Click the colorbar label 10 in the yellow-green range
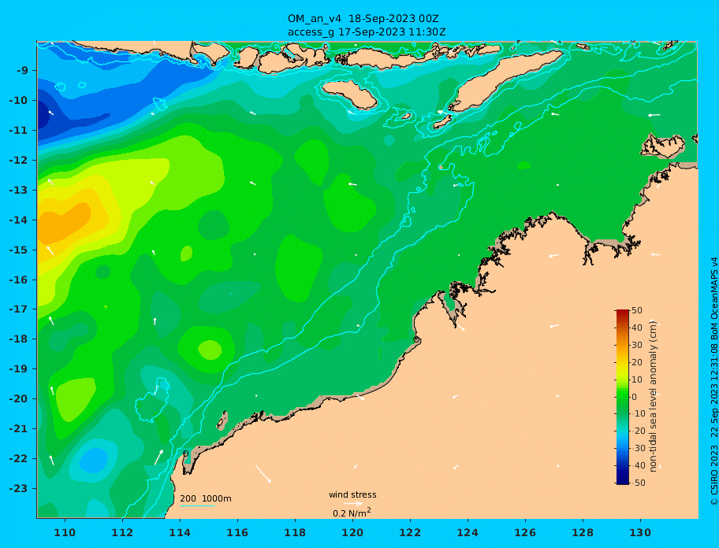 [x=637, y=380]
